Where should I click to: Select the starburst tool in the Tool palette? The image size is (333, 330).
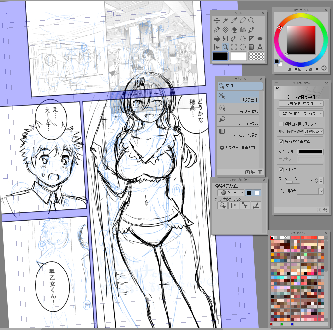pyautogui.click(x=260, y=39)
